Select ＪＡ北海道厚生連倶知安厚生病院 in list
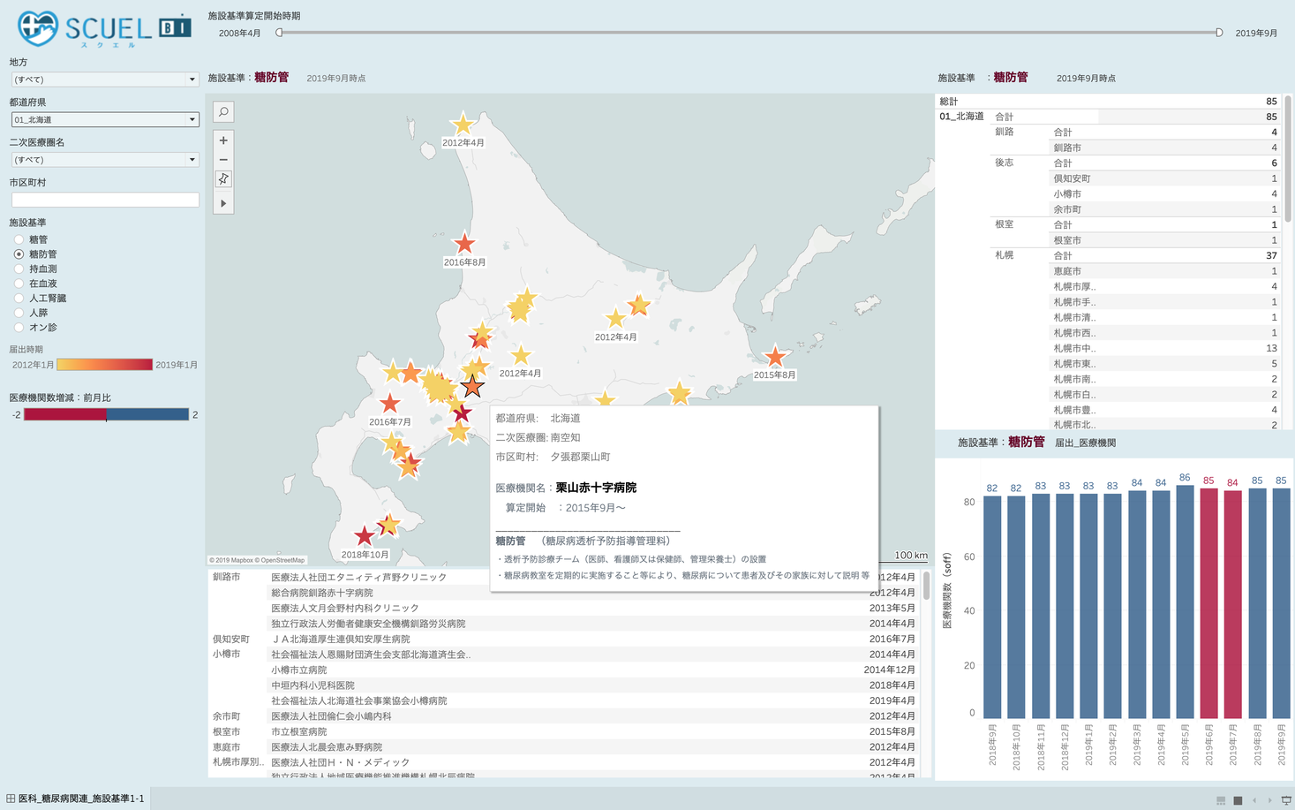1295x810 pixels. pos(340,639)
